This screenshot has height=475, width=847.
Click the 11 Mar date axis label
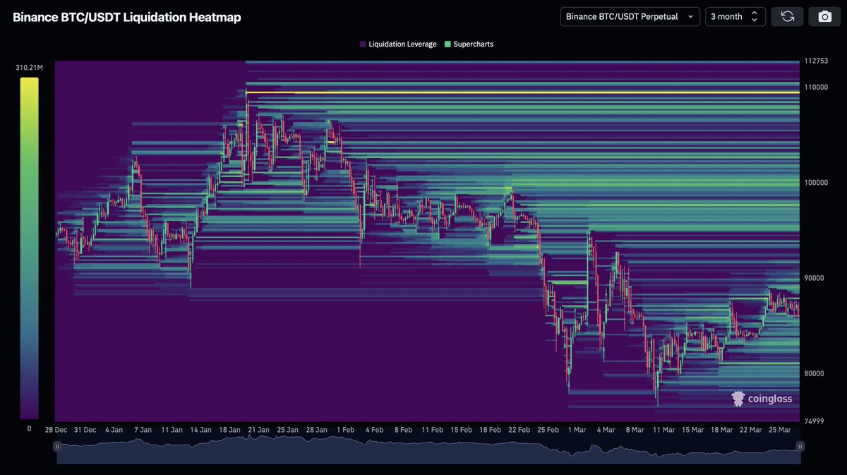tap(663, 429)
